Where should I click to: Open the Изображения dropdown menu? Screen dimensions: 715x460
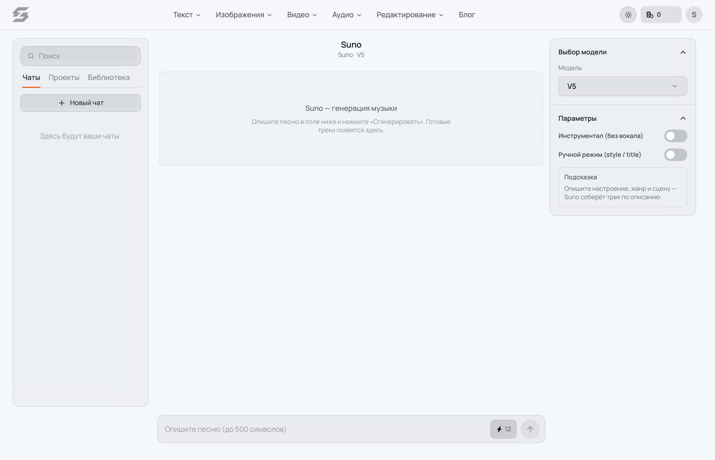pyautogui.click(x=244, y=15)
